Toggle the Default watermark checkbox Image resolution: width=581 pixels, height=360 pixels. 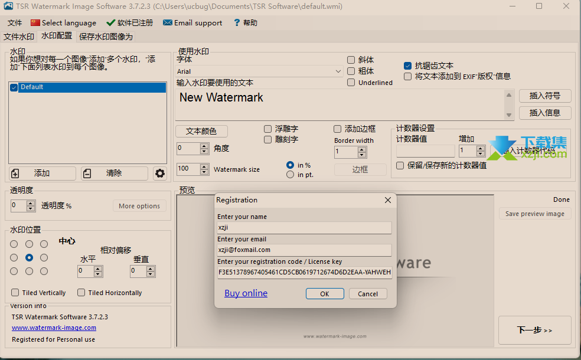tap(14, 87)
